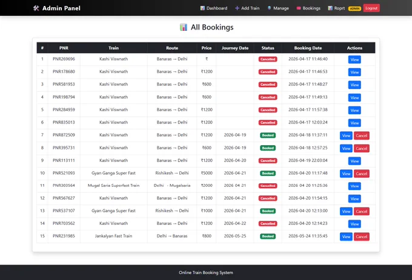Viewport: 412px width, 280px height.
Task: View booking PNR269696
Action: 354,59
